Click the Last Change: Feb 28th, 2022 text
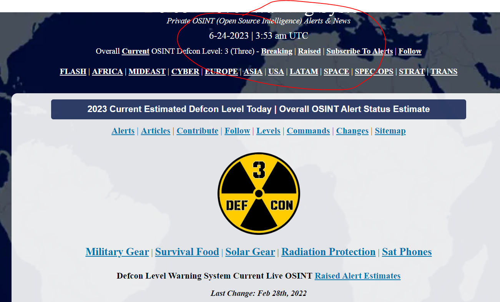Viewport: 500px width, 302px height. point(259,294)
